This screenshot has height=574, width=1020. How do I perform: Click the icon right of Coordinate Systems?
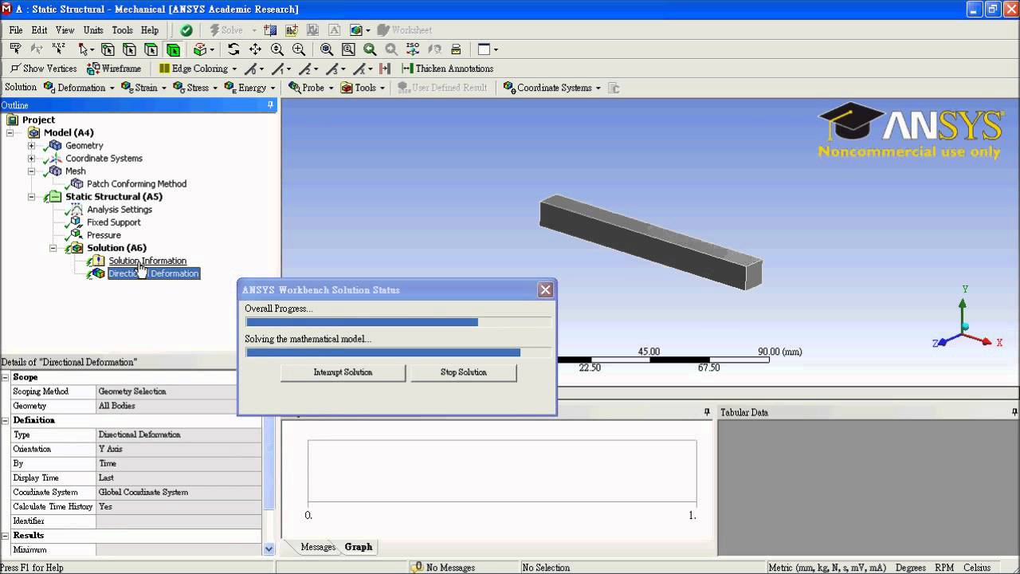[x=614, y=88]
